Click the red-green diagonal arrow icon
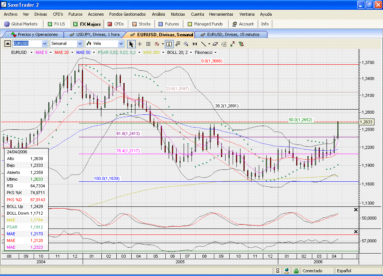 point(233,44)
